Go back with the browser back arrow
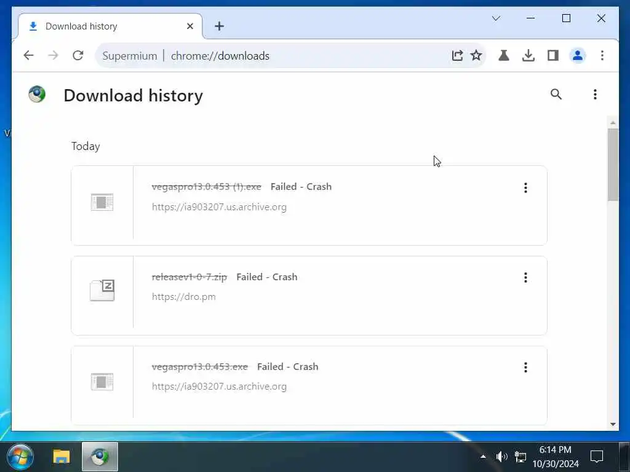 (28, 55)
